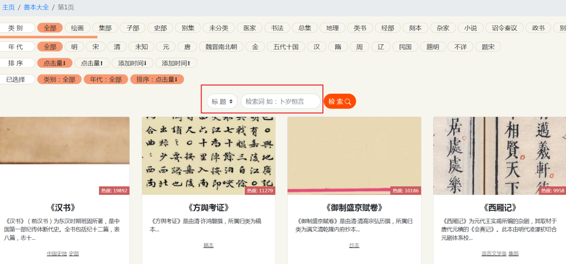Remove the selected 排序：点击量 tag

(x=157, y=79)
